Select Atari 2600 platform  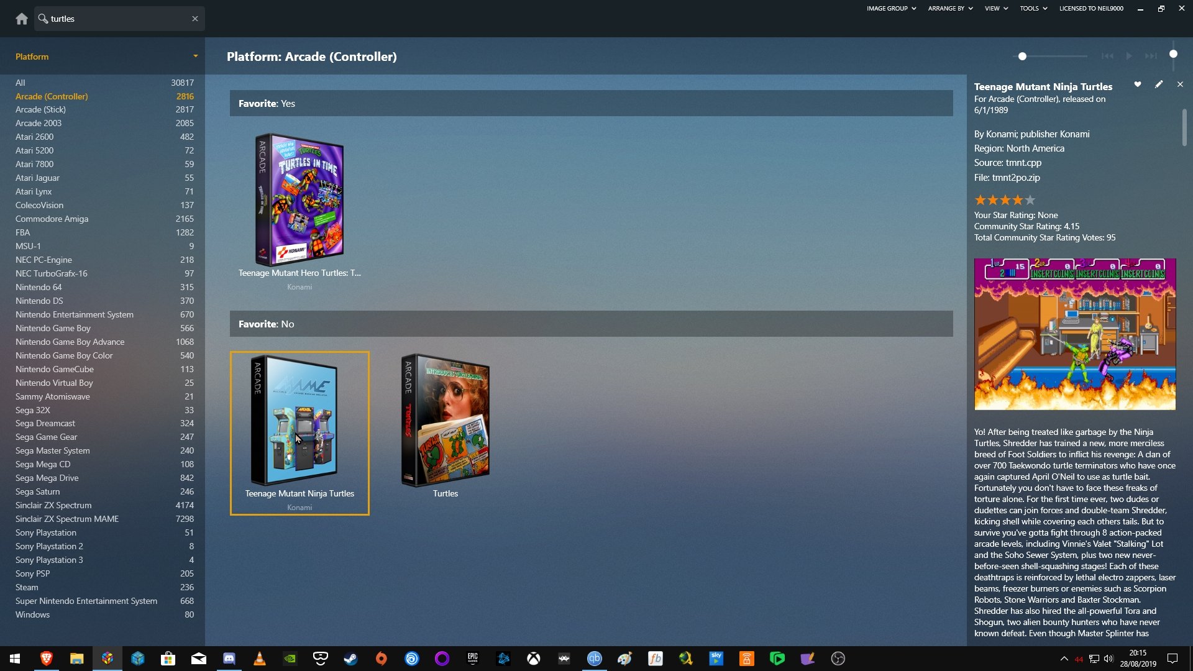(x=104, y=137)
